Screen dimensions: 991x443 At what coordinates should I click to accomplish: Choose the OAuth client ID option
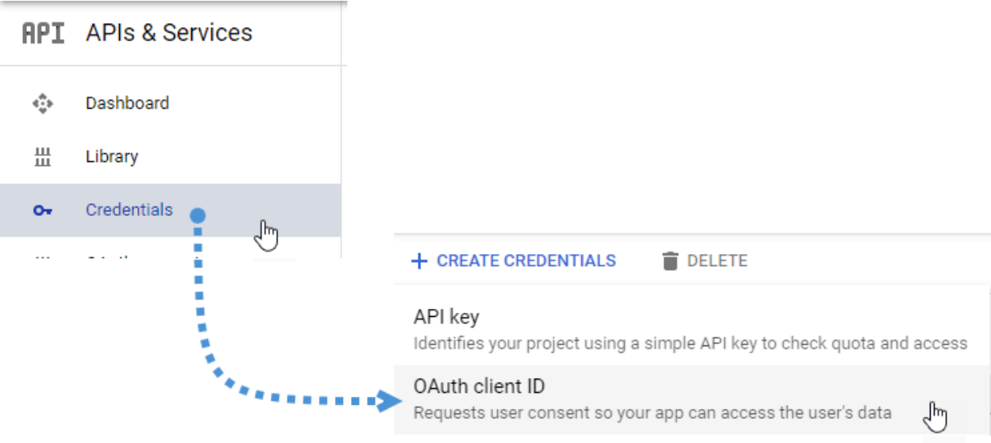[x=479, y=387]
